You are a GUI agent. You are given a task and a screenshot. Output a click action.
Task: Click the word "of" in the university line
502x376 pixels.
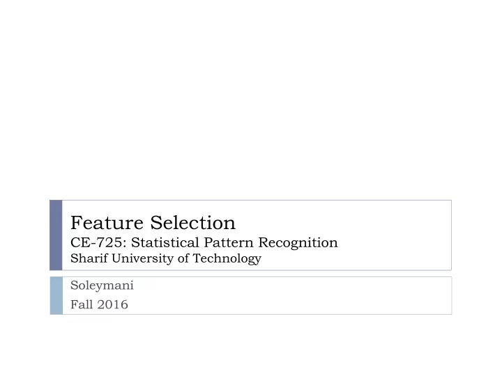pos(183,258)
